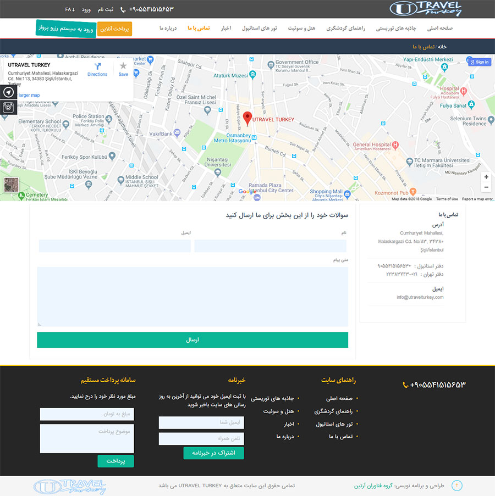Open footer درباره ما link
This screenshot has width=495, height=496.
click(285, 437)
